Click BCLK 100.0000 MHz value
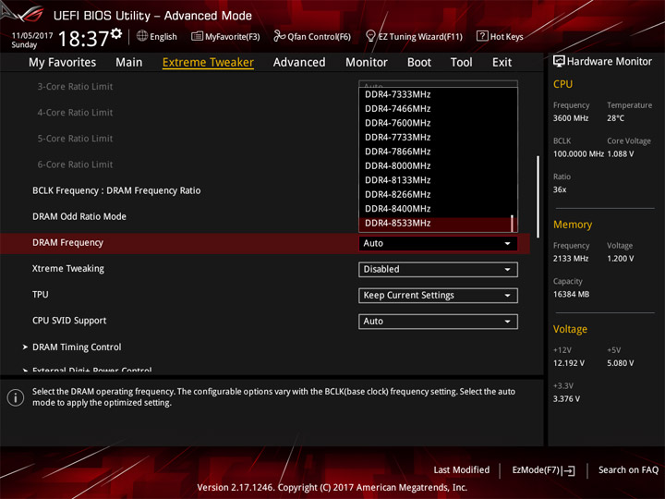The image size is (665, 499). tap(578, 154)
